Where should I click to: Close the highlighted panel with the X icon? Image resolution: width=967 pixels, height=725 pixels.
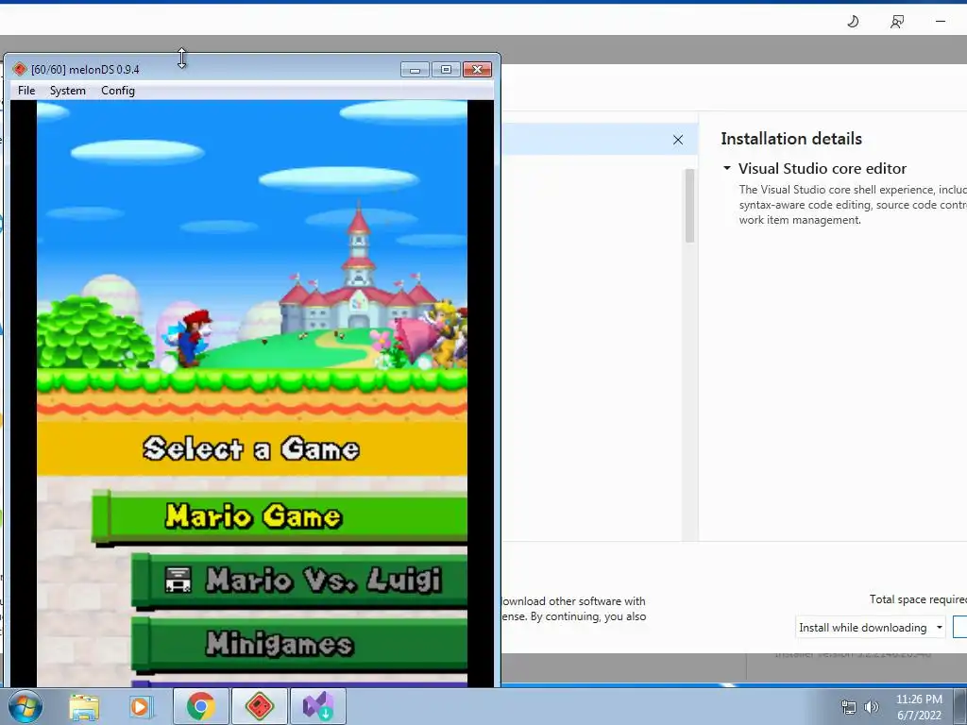pos(678,140)
